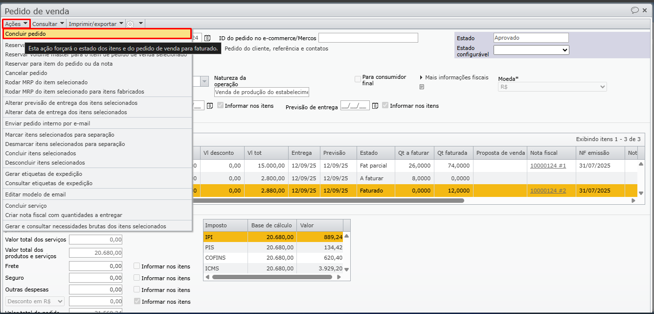The image size is (654, 314).
Task: Enable the Para consumidor final checkbox
Action: (x=358, y=79)
